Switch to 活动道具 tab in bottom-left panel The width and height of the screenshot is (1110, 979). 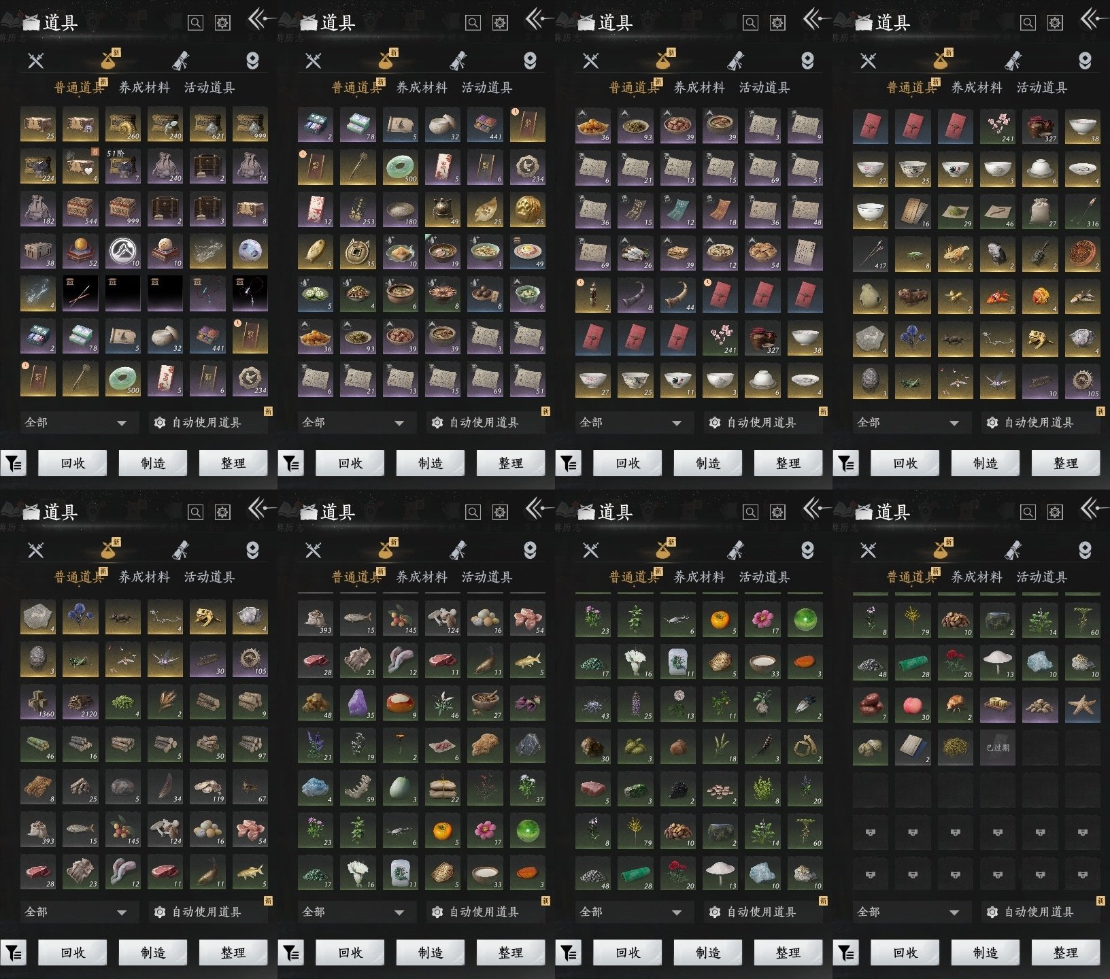(x=209, y=577)
